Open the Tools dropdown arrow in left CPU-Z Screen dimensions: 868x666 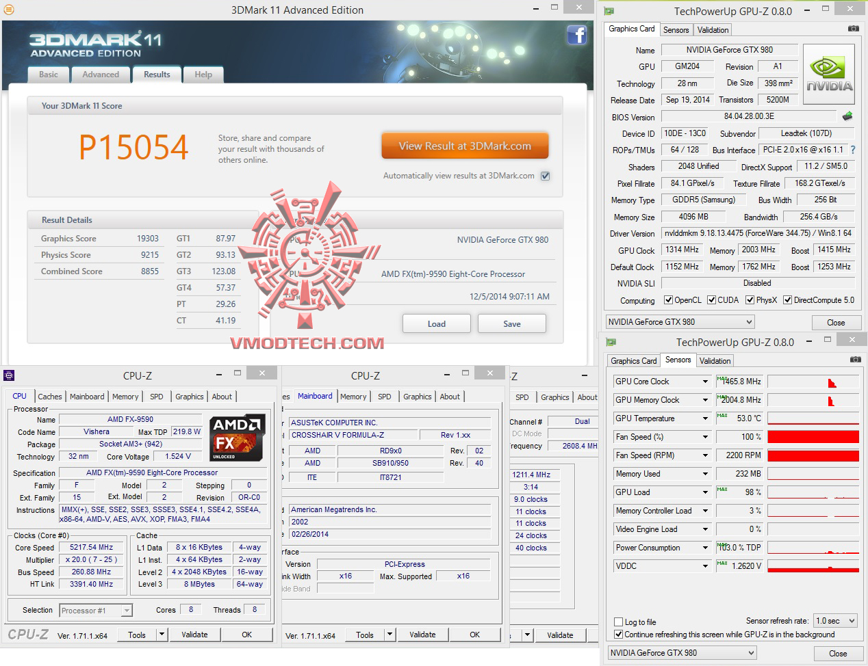[162, 635]
